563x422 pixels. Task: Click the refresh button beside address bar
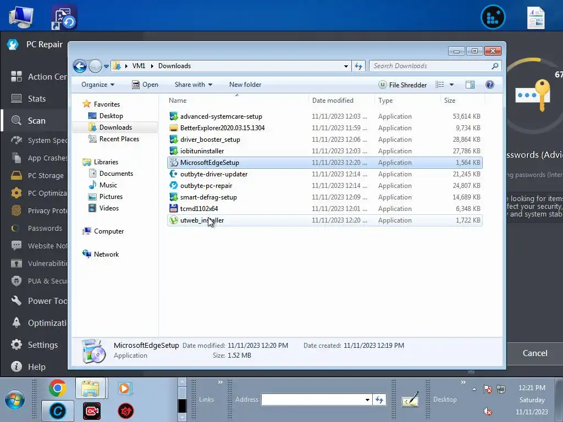(x=358, y=66)
